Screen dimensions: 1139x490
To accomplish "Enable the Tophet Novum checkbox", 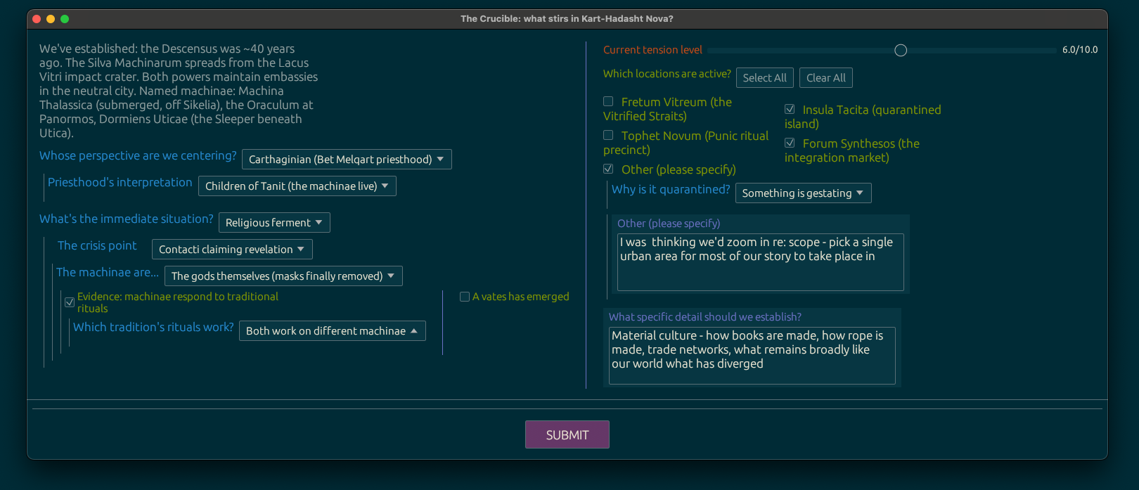I will (x=608, y=136).
